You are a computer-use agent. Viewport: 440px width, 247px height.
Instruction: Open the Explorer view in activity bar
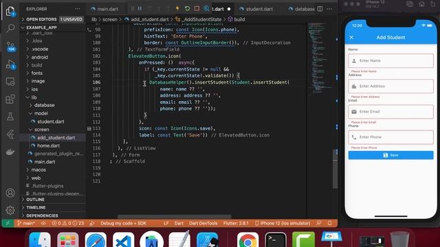click(10, 11)
